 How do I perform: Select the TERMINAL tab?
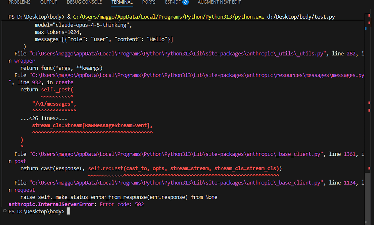point(122,3)
